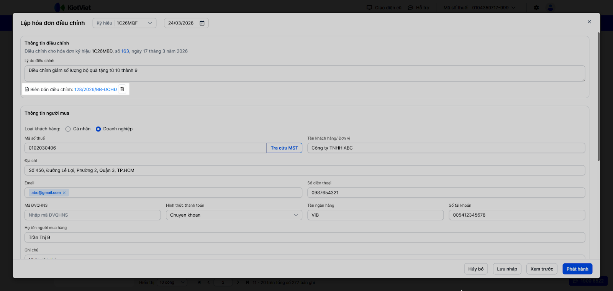Click the KiotViet logo
Image resolution: width=613 pixels, height=291 pixels.
pyautogui.click(x=73, y=8)
